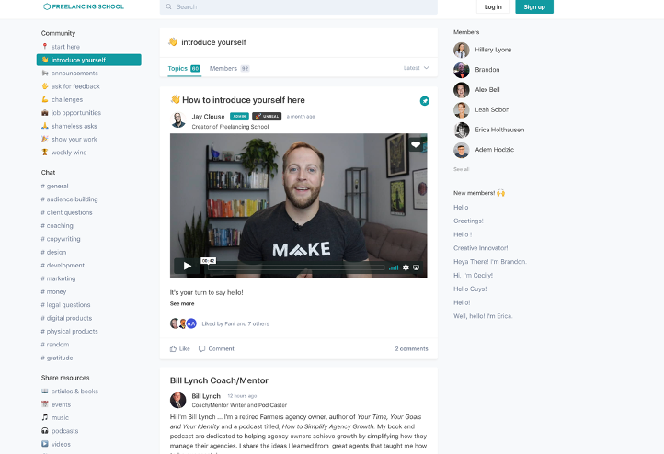This screenshot has width=664, height=454.
Task: Like the How to introduce yourself post
Action: [180, 348]
